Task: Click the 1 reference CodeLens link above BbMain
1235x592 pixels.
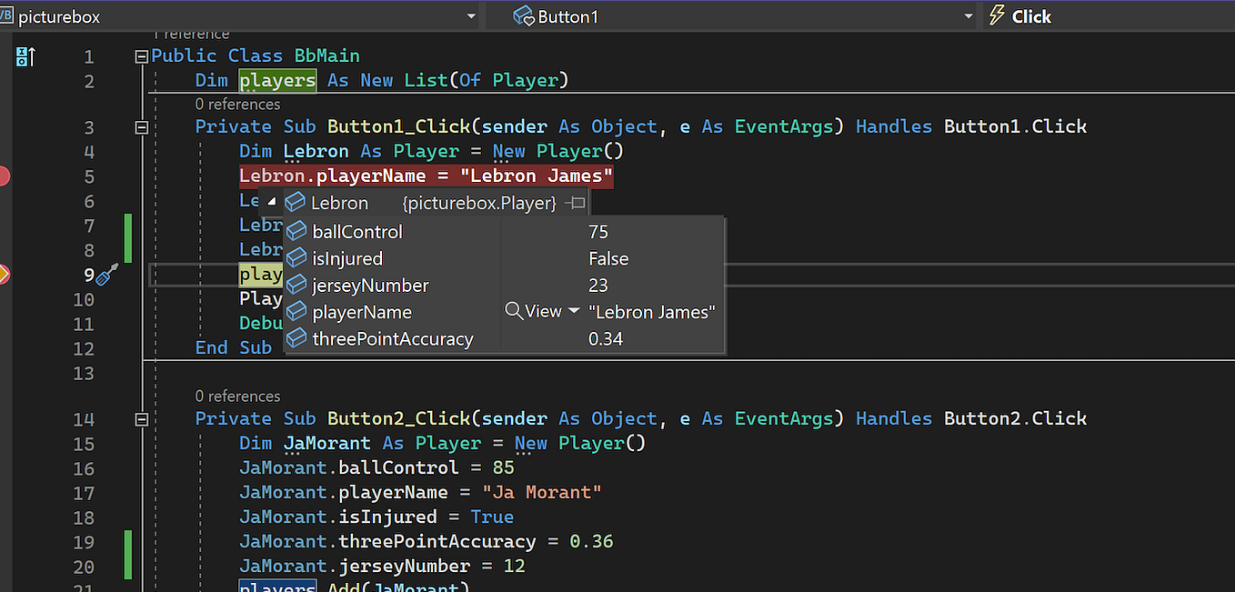Action: tap(191, 33)
